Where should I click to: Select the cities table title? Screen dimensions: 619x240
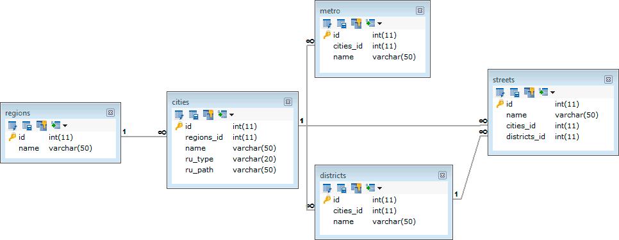(181, 102)
